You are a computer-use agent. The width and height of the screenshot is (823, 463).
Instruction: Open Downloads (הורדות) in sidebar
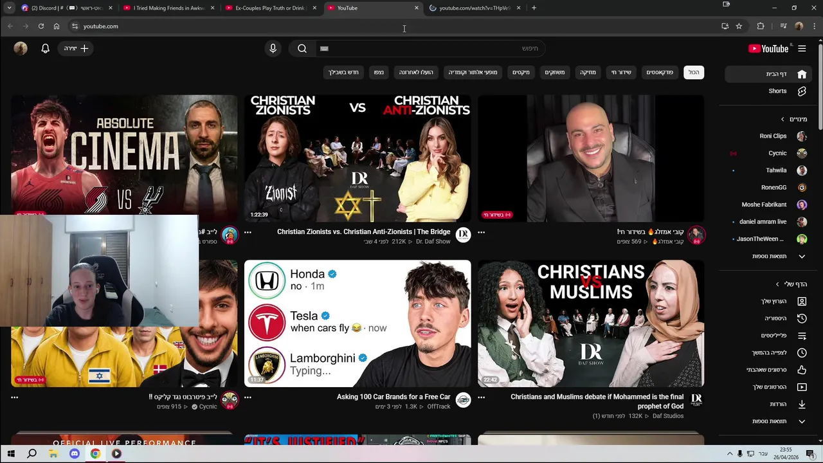(x=767, y=404)
